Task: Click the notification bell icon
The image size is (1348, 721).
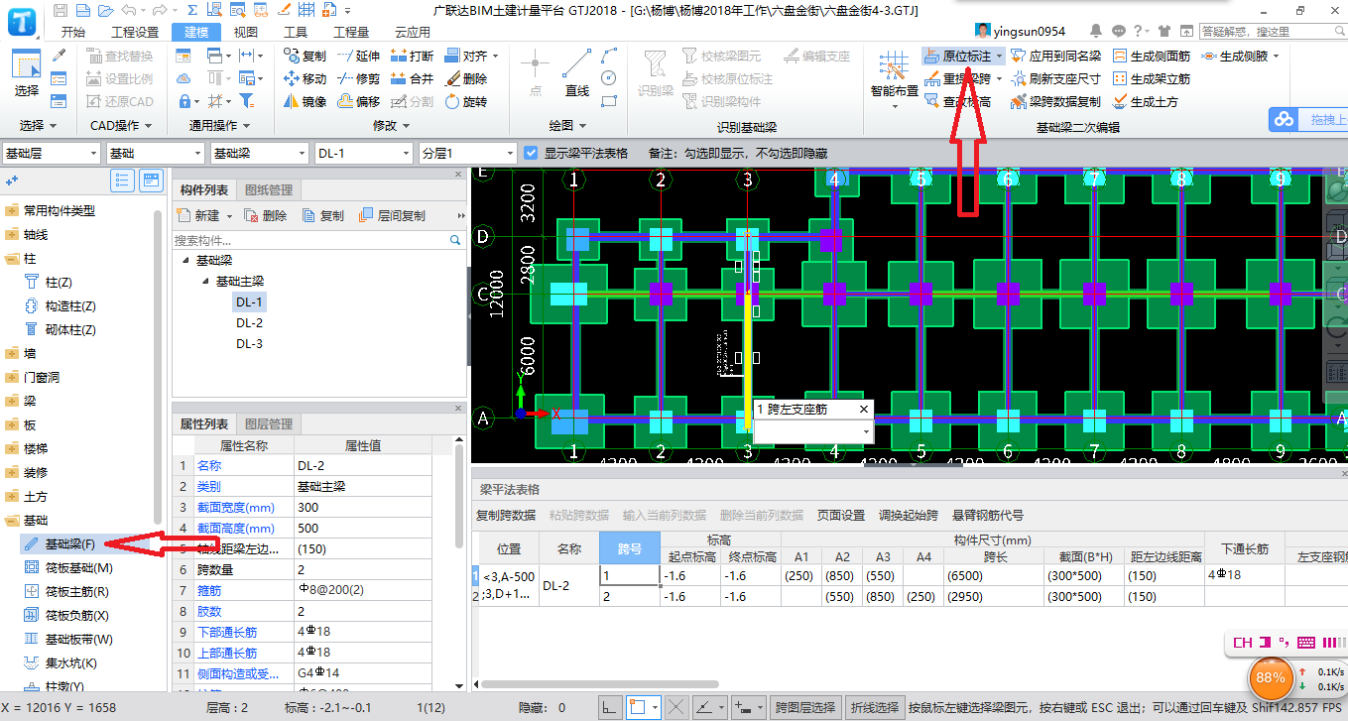Action: pos(1096,31)
